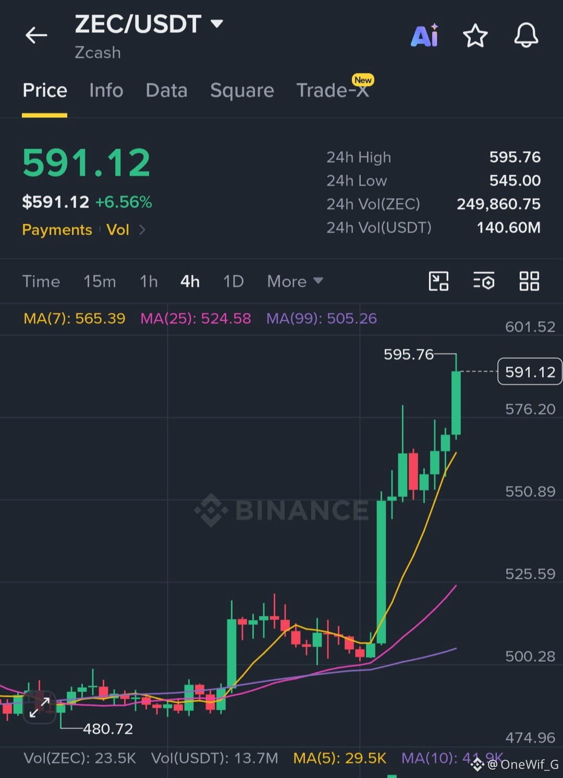
Task: Tap the current price tag 591.12 on axis
Action: click(530, 372)
